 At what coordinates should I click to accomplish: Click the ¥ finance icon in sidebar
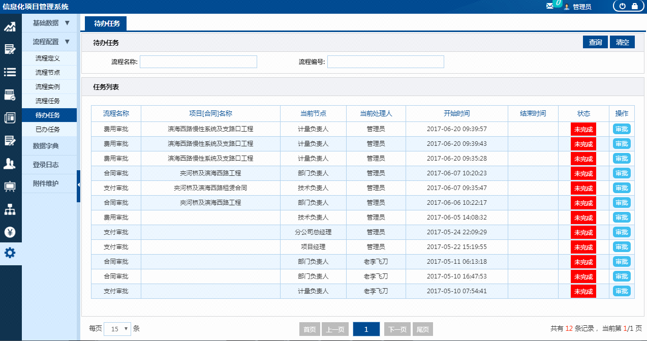coord(10,231)
